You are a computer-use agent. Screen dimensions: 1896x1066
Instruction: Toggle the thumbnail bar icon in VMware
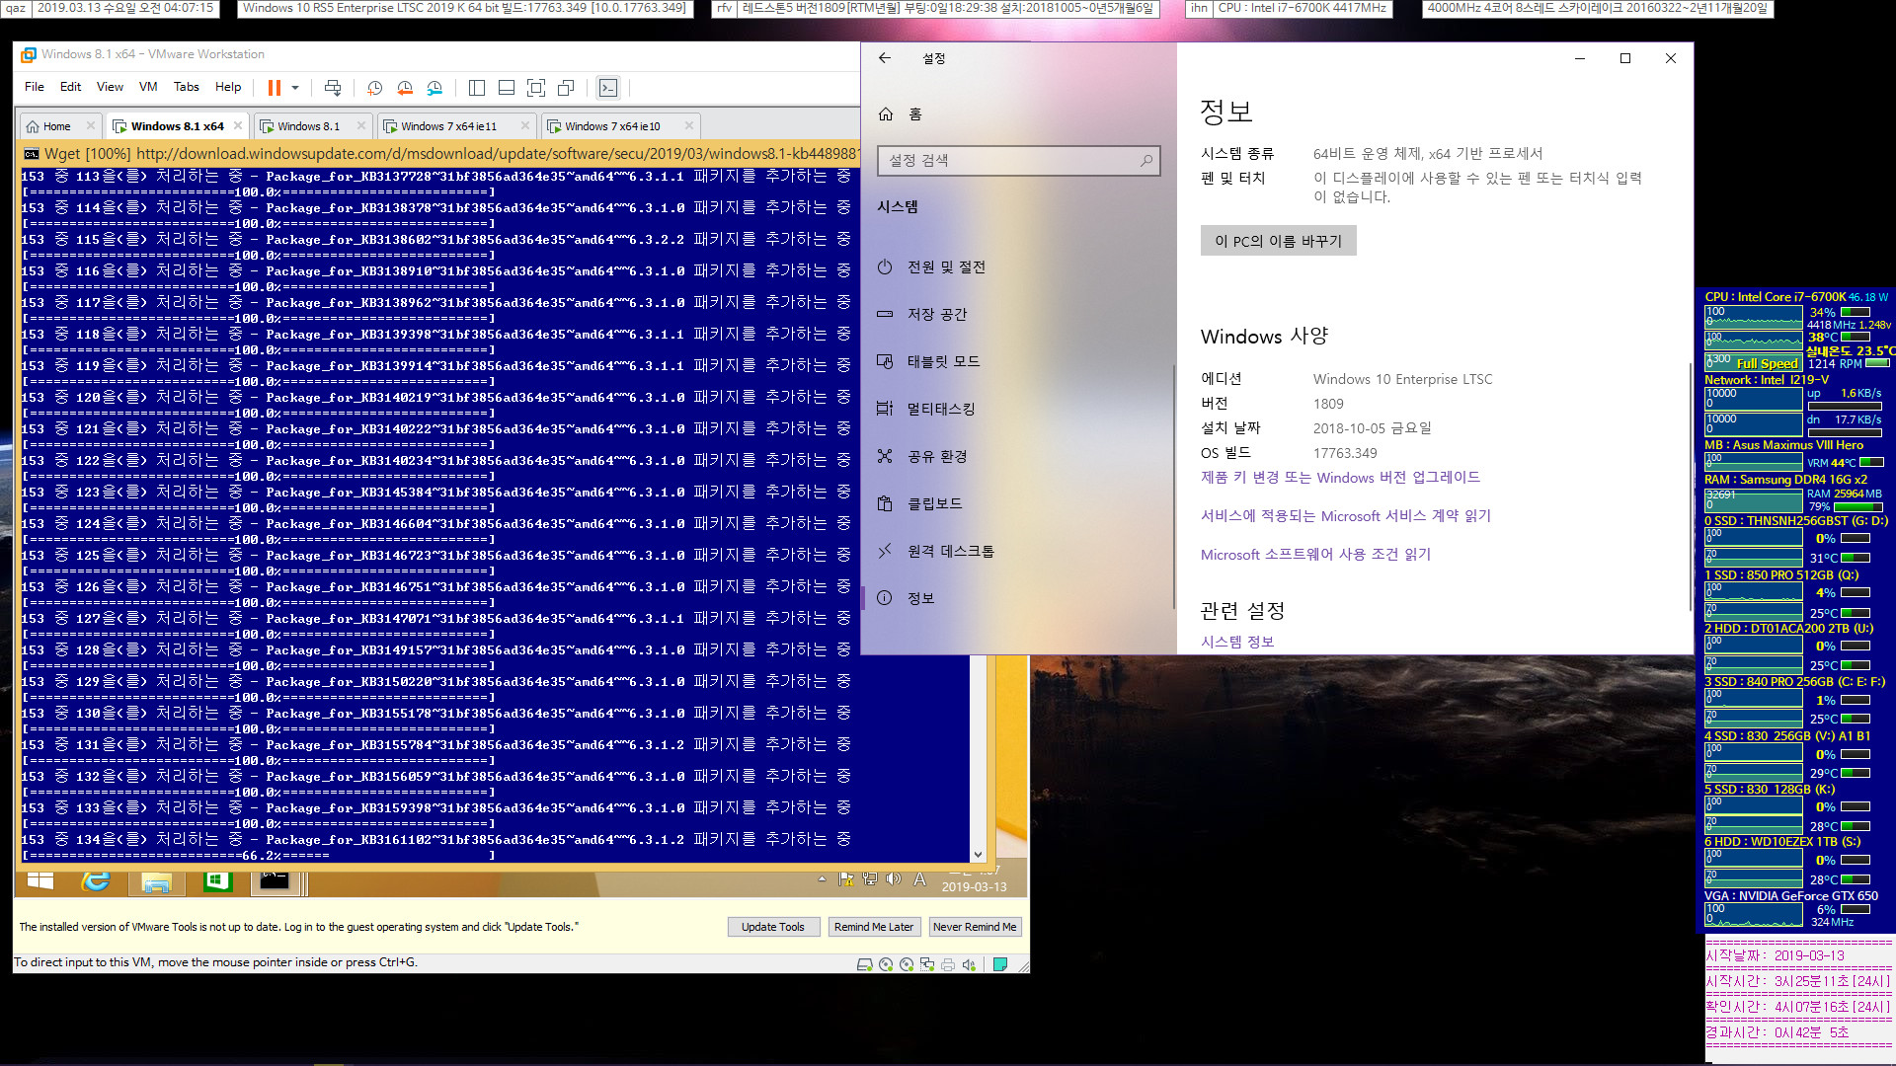click(x=507, y=88)
